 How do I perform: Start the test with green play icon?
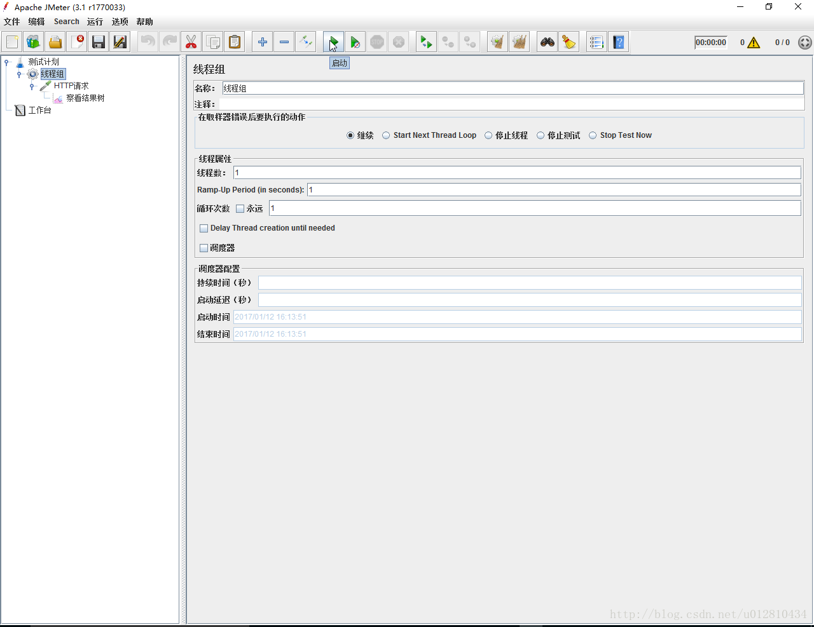point(334,42)
